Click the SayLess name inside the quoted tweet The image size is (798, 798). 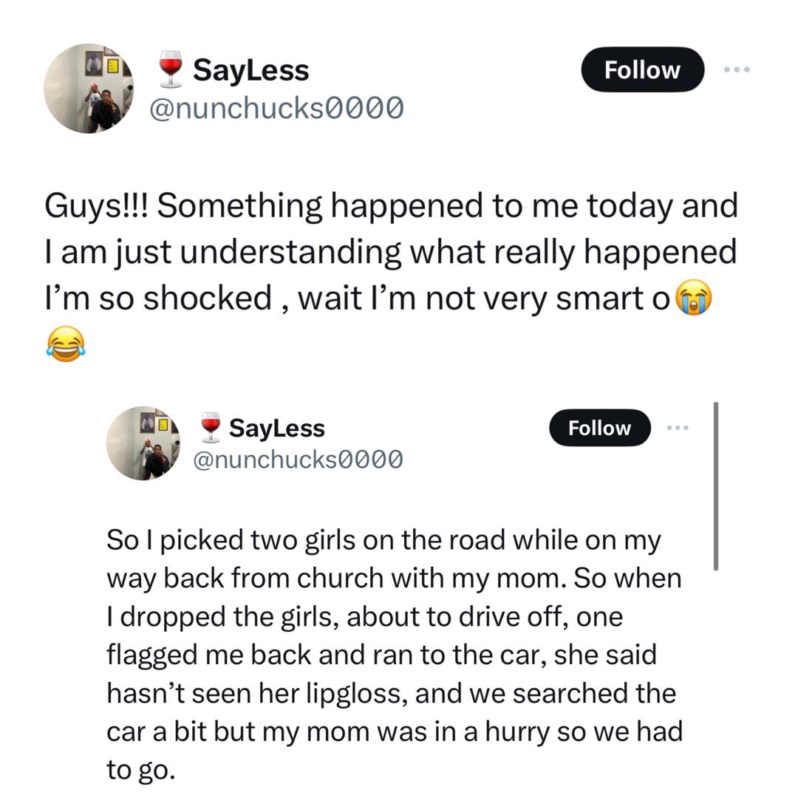pyautogui.click(x=278, y=426)
